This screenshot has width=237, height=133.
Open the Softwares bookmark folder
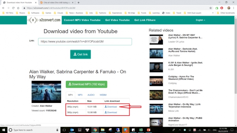[33, 13]
